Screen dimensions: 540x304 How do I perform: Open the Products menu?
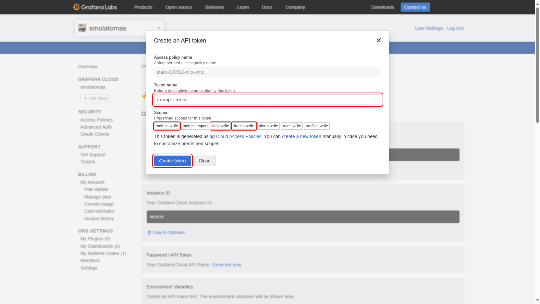tap(143, 7)
